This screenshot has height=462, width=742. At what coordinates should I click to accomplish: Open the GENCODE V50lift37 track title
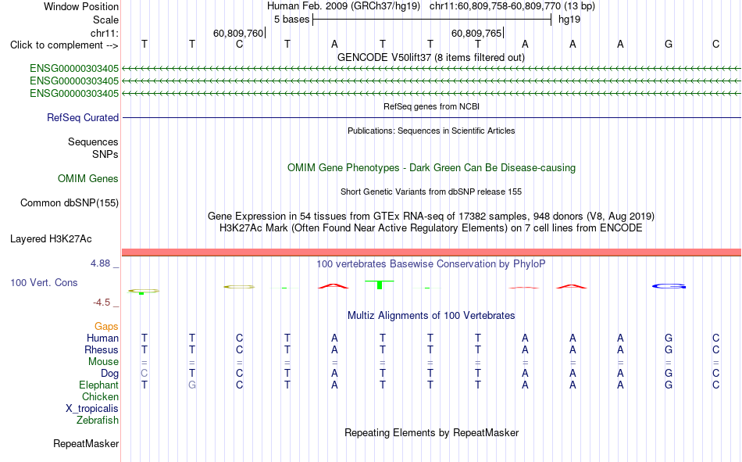(x=430, y=57)
